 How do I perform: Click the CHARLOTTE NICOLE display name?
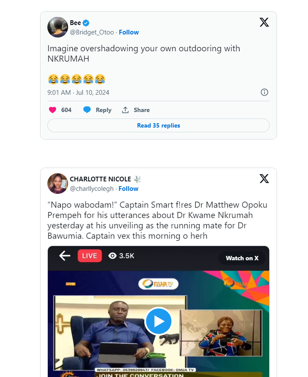point(101,179)
